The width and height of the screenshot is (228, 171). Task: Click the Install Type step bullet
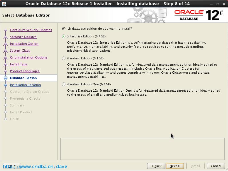click(x=5, y=64)
